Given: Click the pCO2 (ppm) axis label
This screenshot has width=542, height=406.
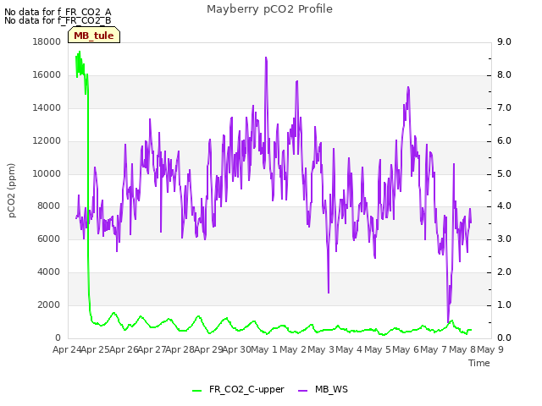Looking at the screenshot, I should (x=11, y=190).
